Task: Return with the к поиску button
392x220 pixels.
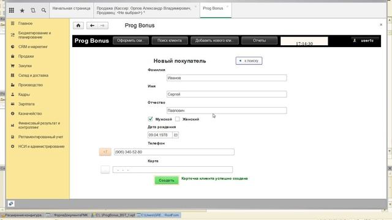Action: pyautogui.click(x=249, y=61)
